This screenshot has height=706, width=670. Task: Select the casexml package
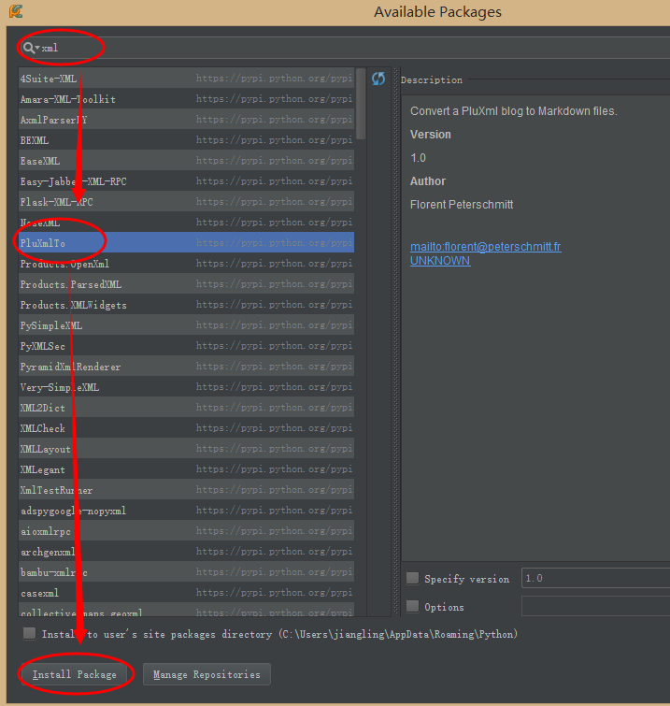pyautogui.click(x=186, y=593)
